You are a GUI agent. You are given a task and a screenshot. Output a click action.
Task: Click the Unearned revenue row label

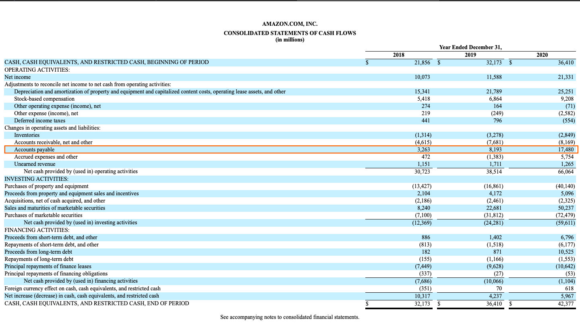[35, 164]
